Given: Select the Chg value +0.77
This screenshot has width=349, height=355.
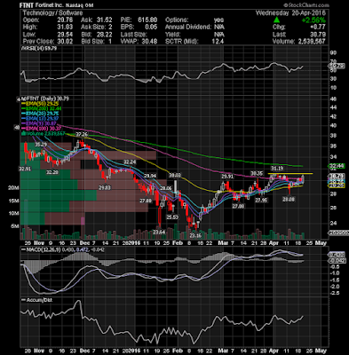Looking at the screenshot, I should (318, 28).
